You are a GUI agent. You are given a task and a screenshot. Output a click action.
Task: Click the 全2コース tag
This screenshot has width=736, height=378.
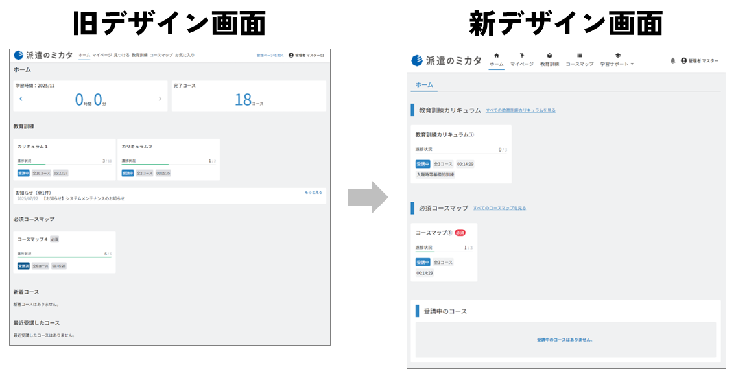(x=145, y=173)
